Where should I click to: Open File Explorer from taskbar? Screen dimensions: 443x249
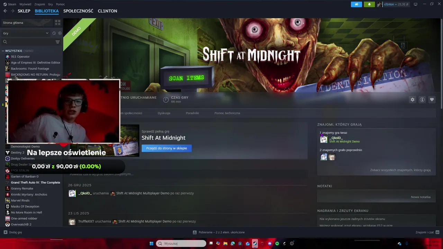pos(225,243)
